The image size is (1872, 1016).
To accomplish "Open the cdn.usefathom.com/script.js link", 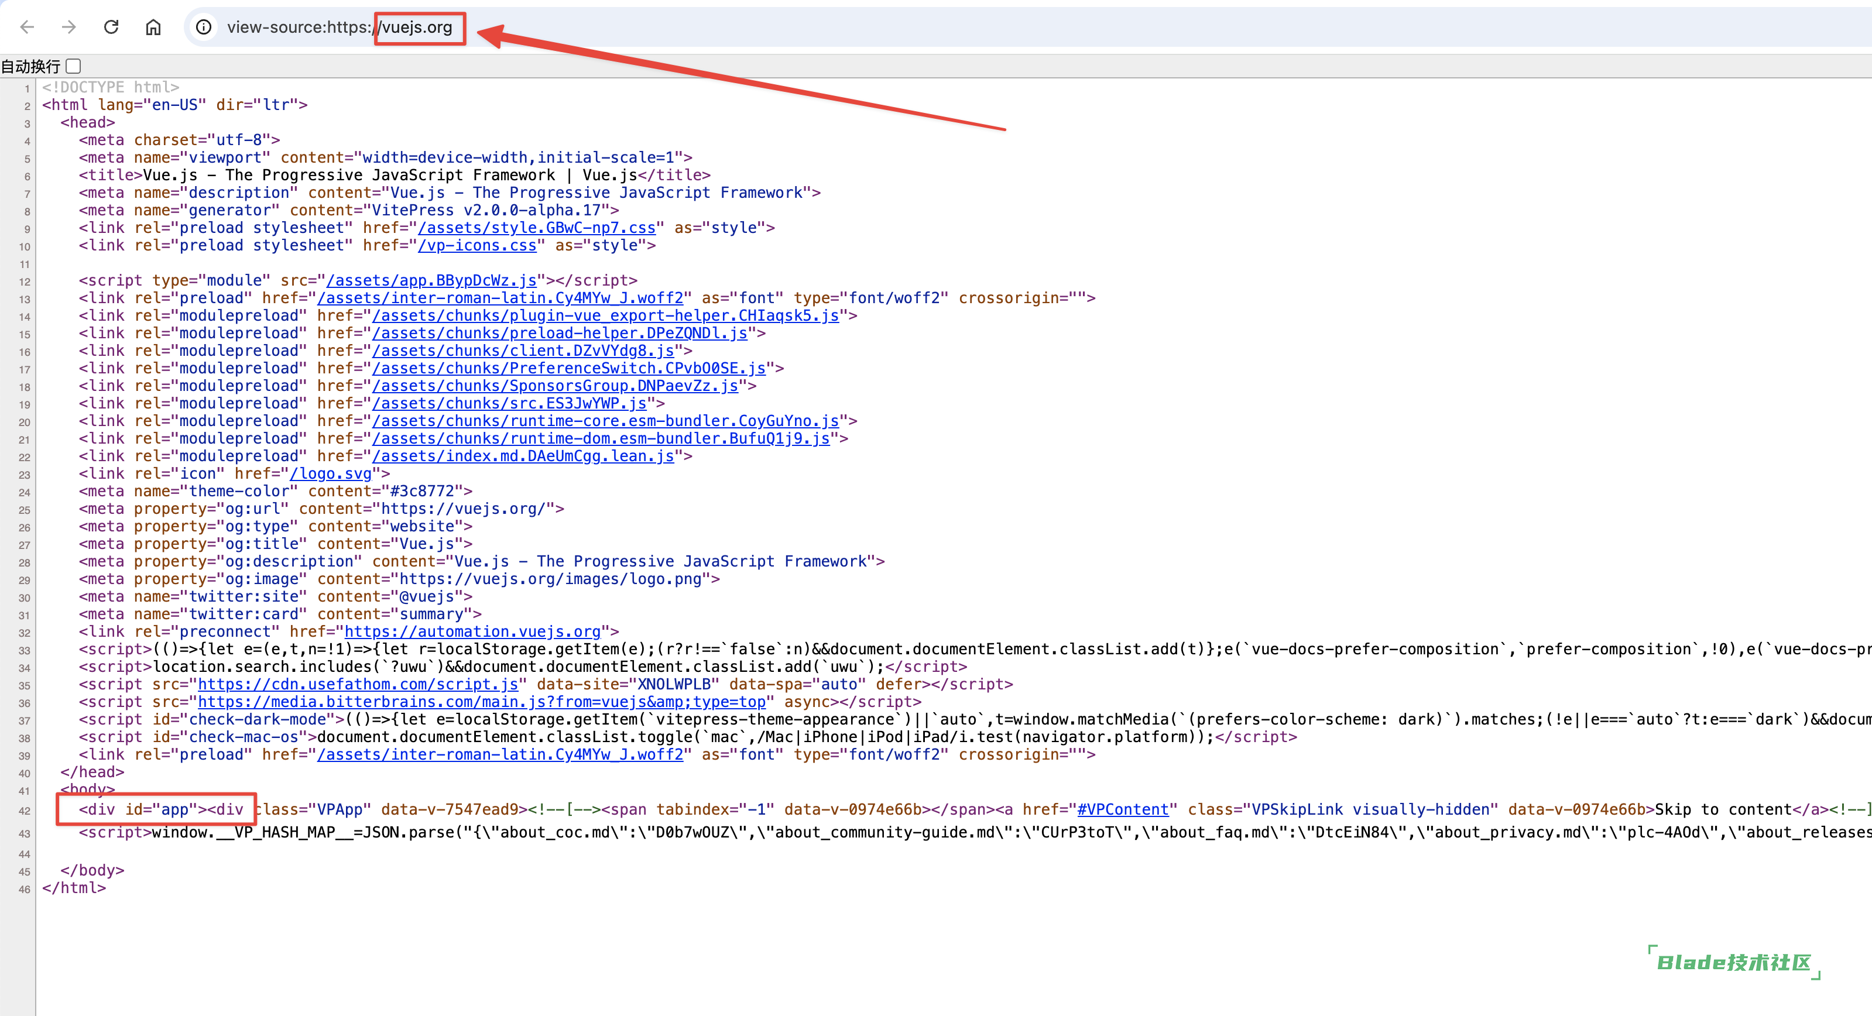I will [358, 684].
